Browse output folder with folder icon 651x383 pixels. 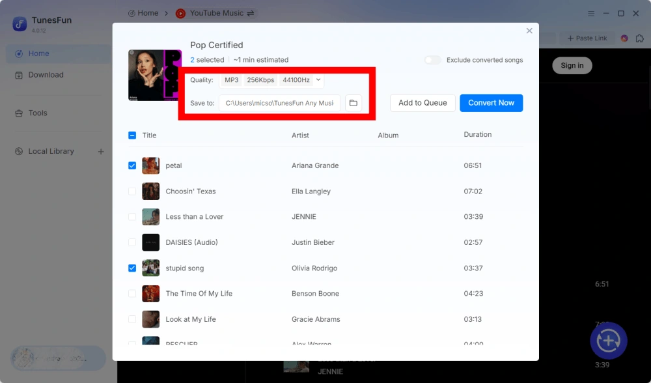[x=353, y=103]
